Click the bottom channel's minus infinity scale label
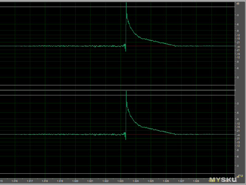Image resolution: width=246 pixels, height=185 pixels. pyautogui.click(x=238, y=135)
